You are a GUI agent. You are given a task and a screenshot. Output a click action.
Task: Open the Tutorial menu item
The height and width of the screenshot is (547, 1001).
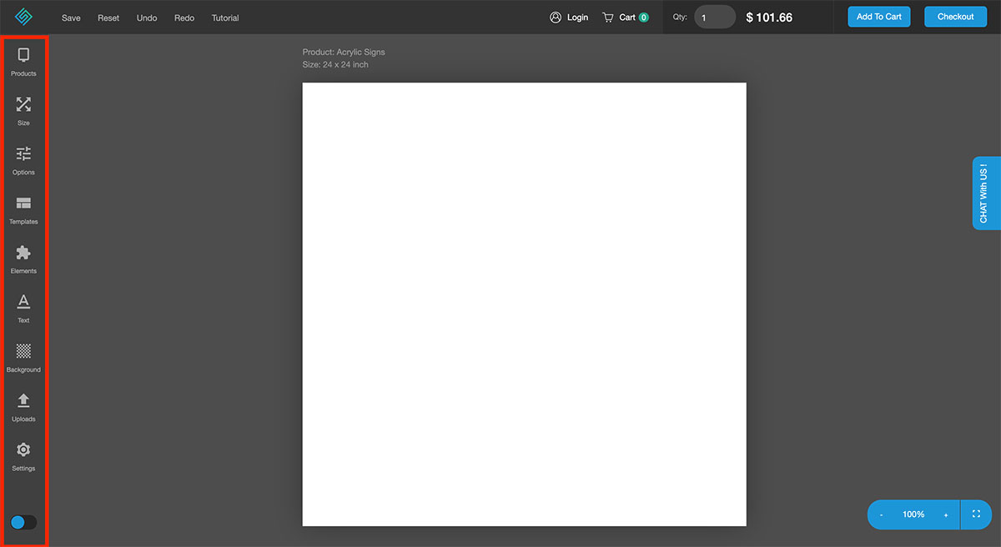224,17
